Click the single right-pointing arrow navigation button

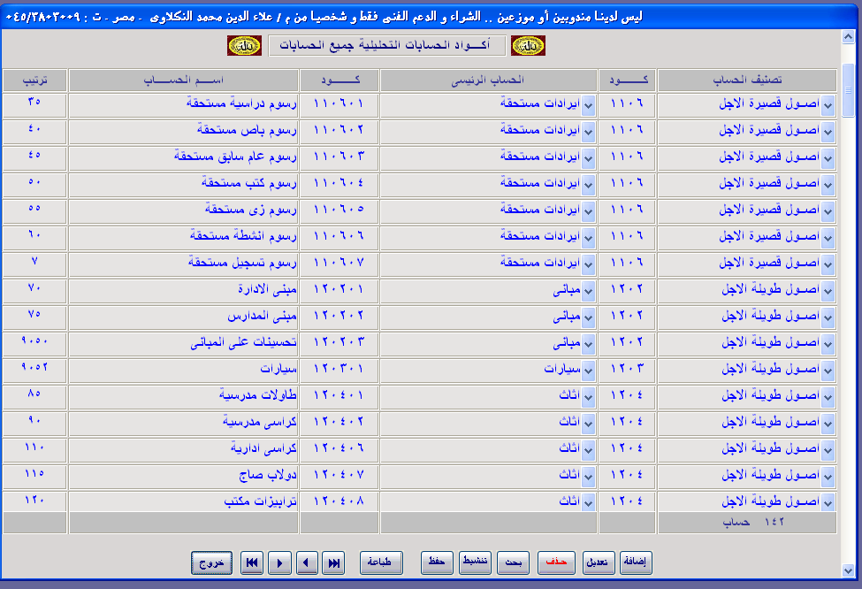279,562
